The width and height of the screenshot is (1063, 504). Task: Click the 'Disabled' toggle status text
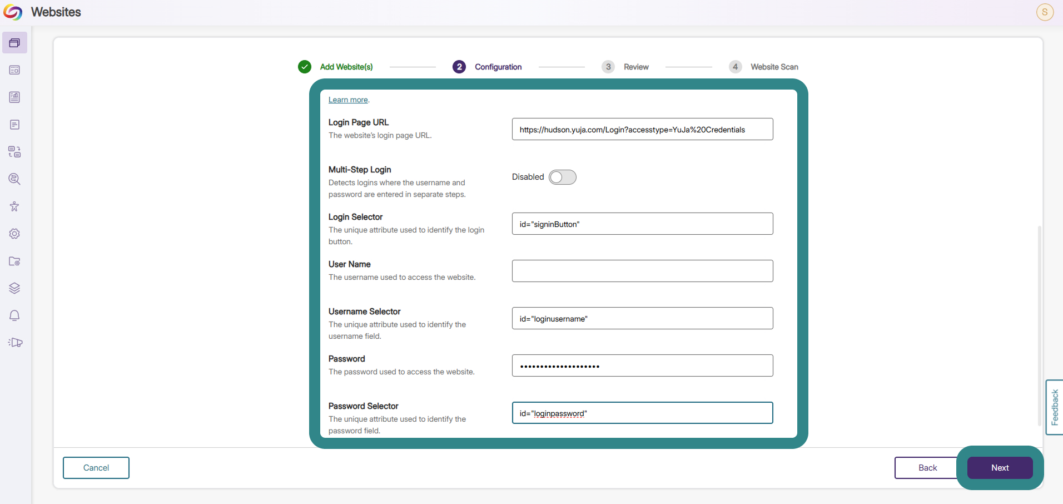click(528, 177)
